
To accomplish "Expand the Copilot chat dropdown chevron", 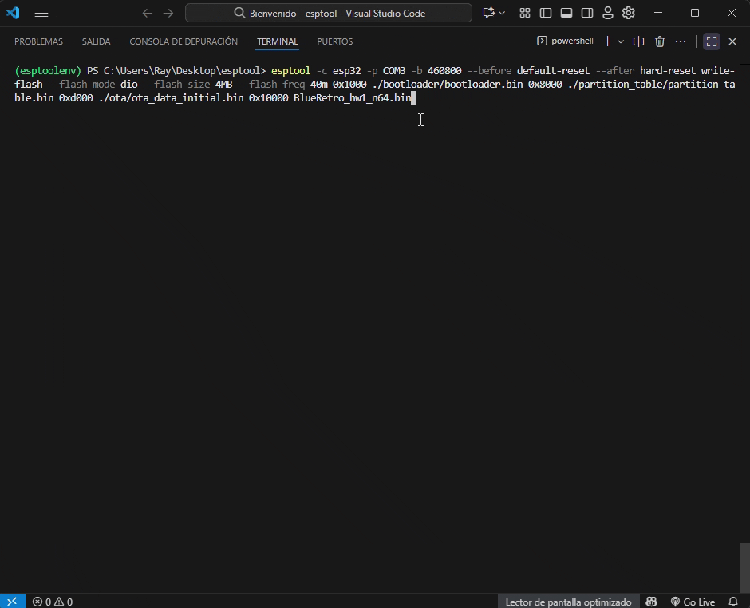I will pos(502,13).
